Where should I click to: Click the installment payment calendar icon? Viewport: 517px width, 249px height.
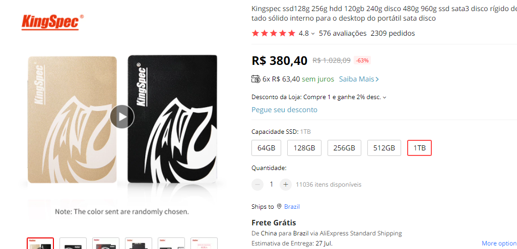pyautogui.click(x=255, y=79)
